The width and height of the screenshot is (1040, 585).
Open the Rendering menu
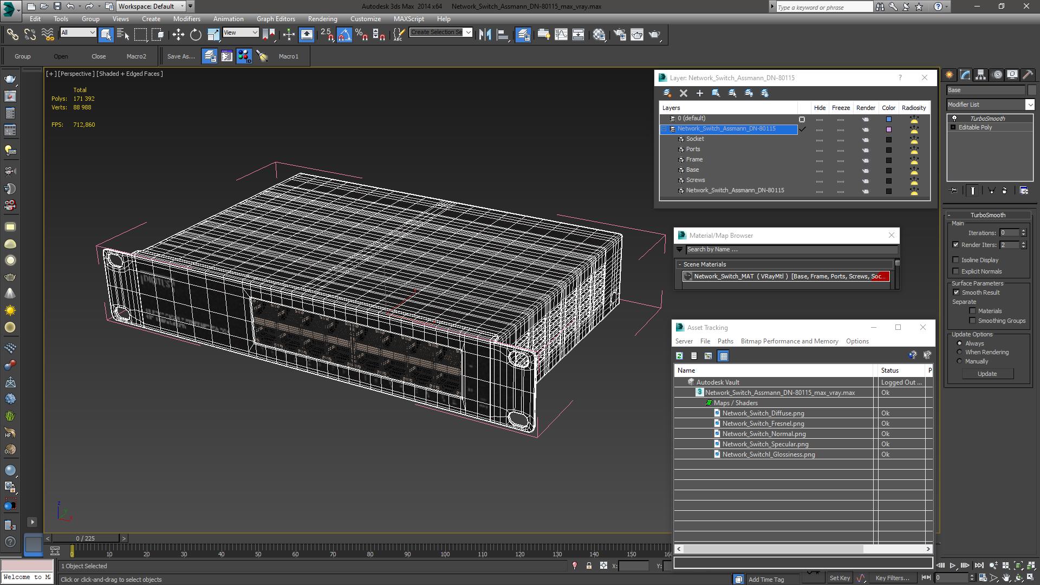pos(322,18)
